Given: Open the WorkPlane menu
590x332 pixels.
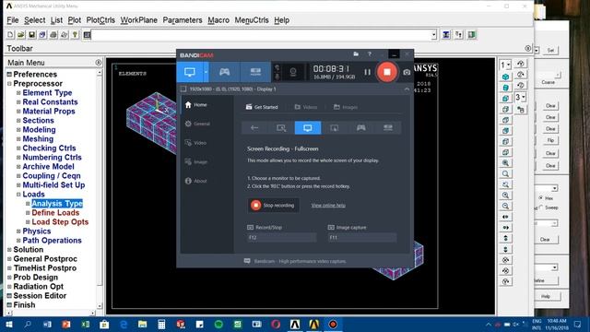Looking at the screenshot, I should (x=139, y=20).
